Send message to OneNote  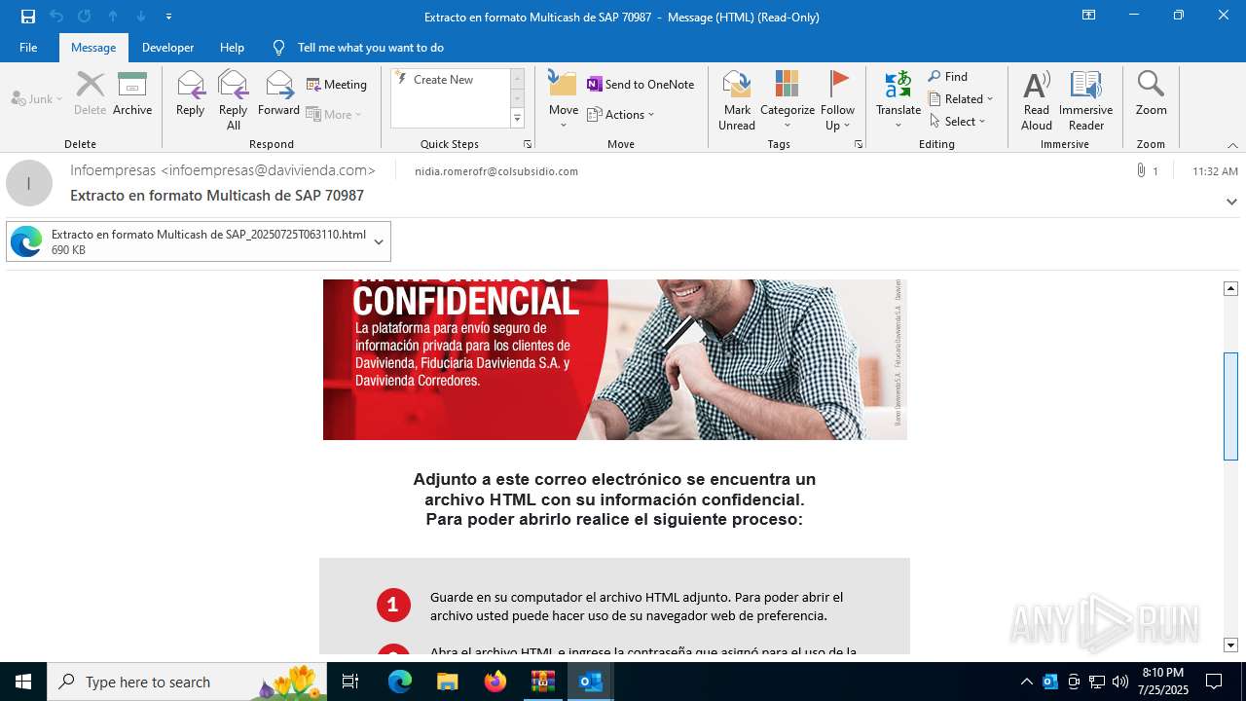[641, 85]
